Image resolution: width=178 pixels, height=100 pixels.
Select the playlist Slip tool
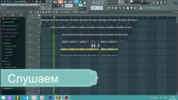point(46,12)
